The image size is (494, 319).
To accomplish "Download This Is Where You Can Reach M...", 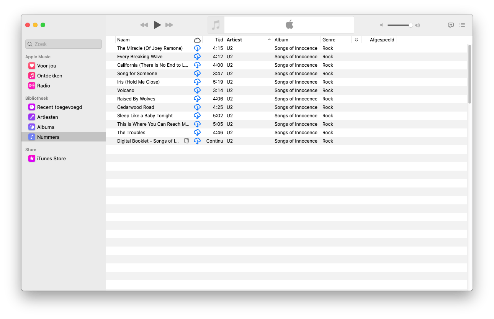I will tap(197, 124).
